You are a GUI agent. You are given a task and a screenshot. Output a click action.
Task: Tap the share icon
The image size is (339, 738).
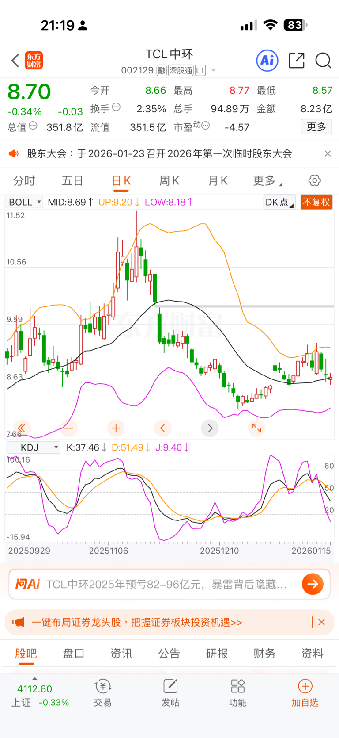point(297,61)
